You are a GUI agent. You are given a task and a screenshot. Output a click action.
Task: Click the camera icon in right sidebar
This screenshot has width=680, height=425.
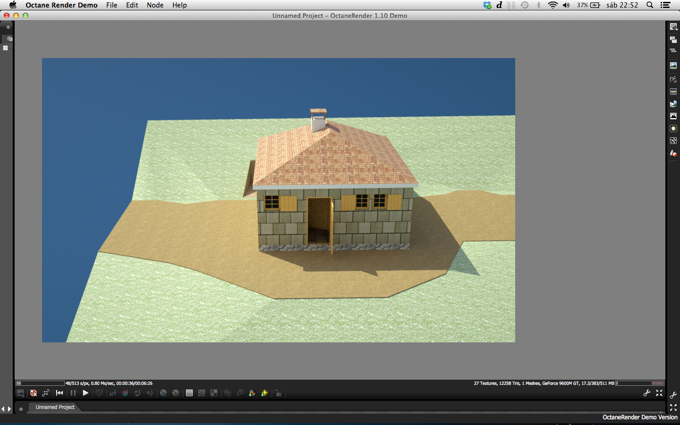pos(673,79)
